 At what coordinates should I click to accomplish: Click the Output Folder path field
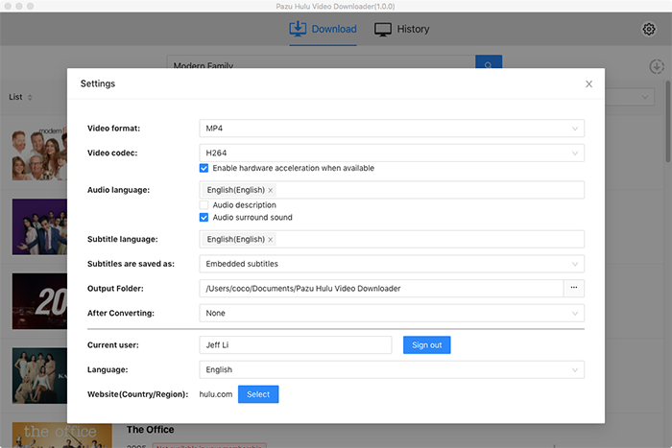[x=381, y=288]
